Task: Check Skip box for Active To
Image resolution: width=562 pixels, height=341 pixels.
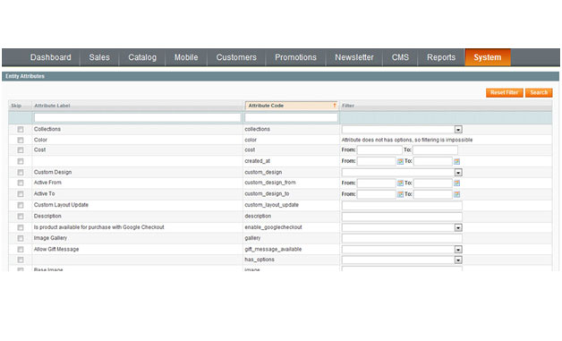Action: 21,194
